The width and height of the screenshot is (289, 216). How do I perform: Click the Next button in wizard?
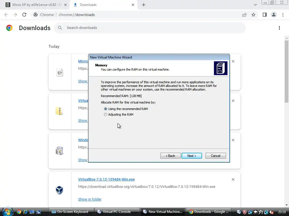pyautogui.click(x=192, y=156)
